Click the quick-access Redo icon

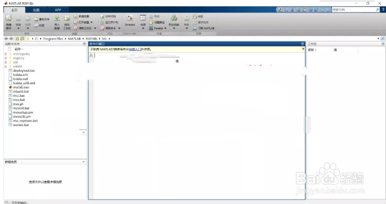pyautogui.click(x=316, y=10)
